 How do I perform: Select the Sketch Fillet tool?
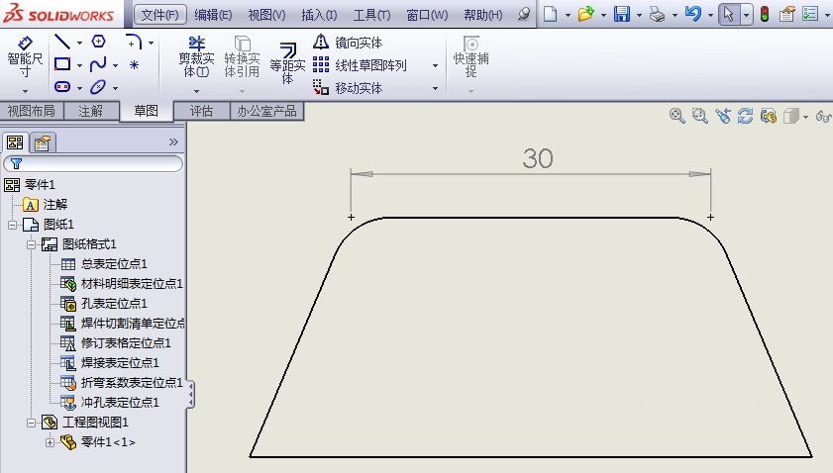(134, 42)
